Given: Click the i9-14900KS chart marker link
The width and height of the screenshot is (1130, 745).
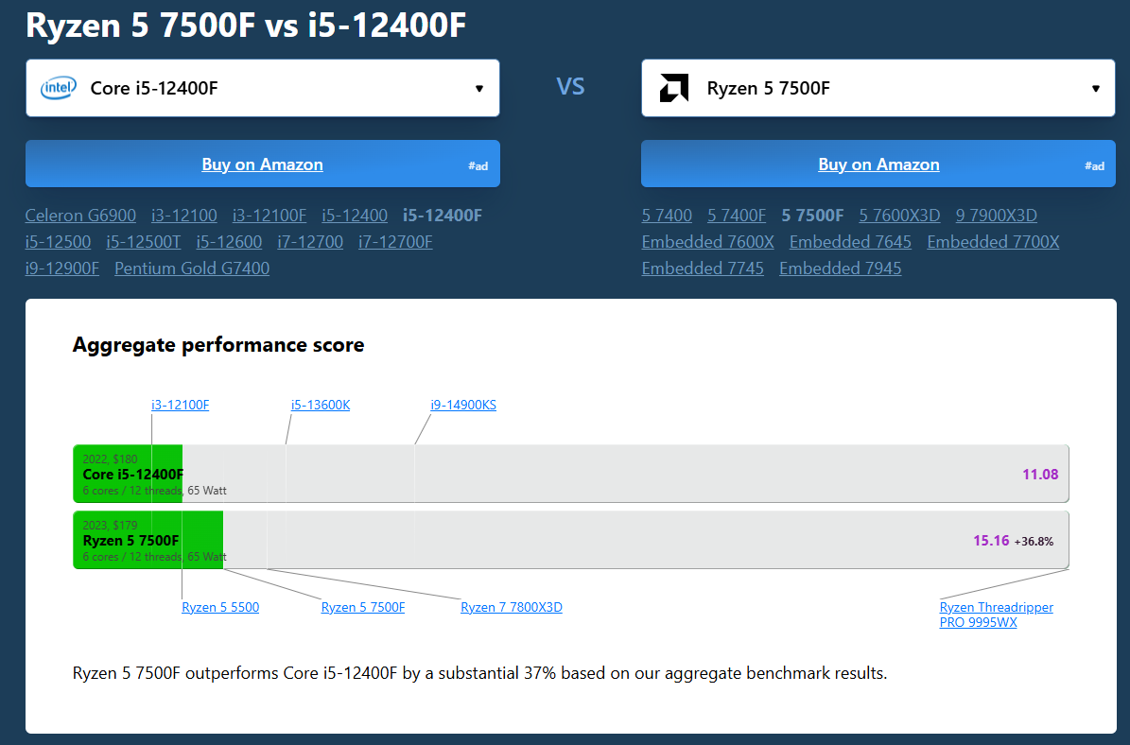Looking at the screenshot, I should pos(463,405).
